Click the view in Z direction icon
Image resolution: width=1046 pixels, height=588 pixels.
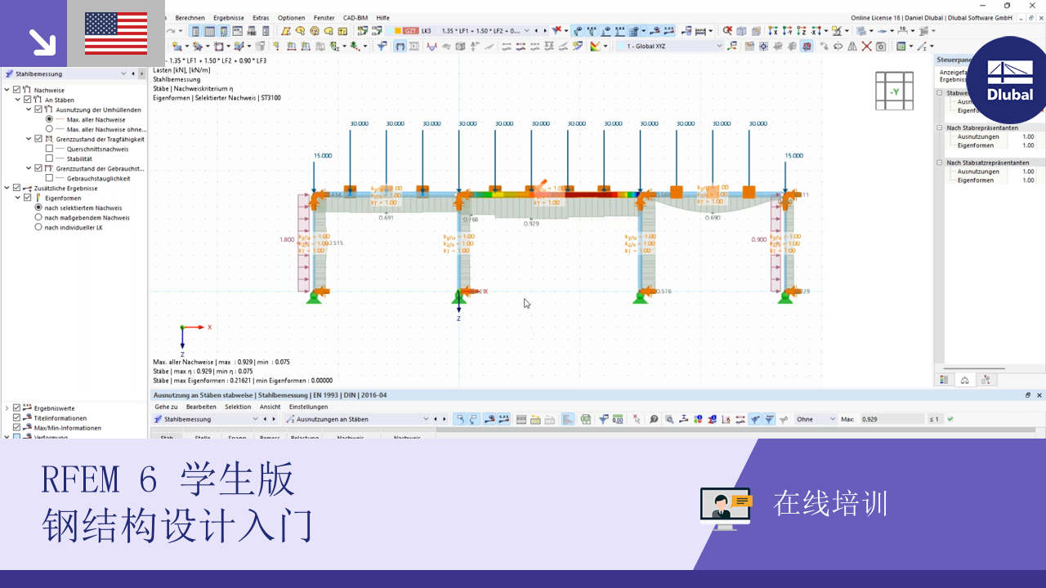(x=802, y=31)
